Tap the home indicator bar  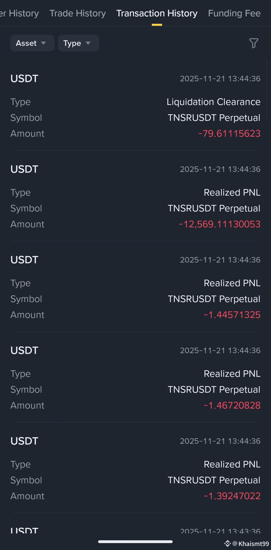pos(135,542)
